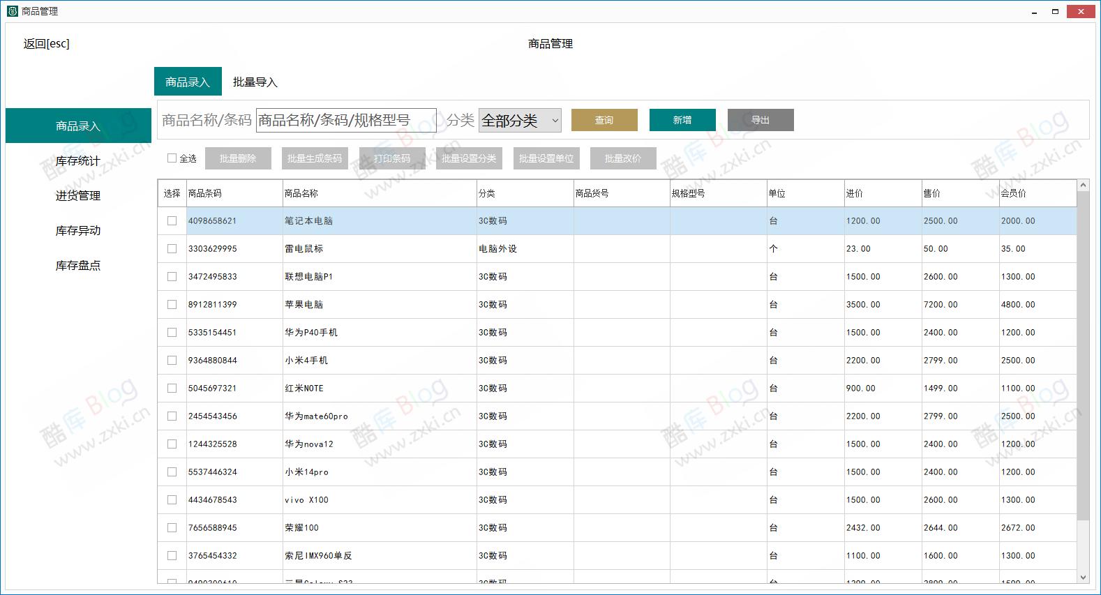The width and height of the screenshot is (1101, 595).
Task: Click the 商品货号 column header
Action: click(622, 193)
